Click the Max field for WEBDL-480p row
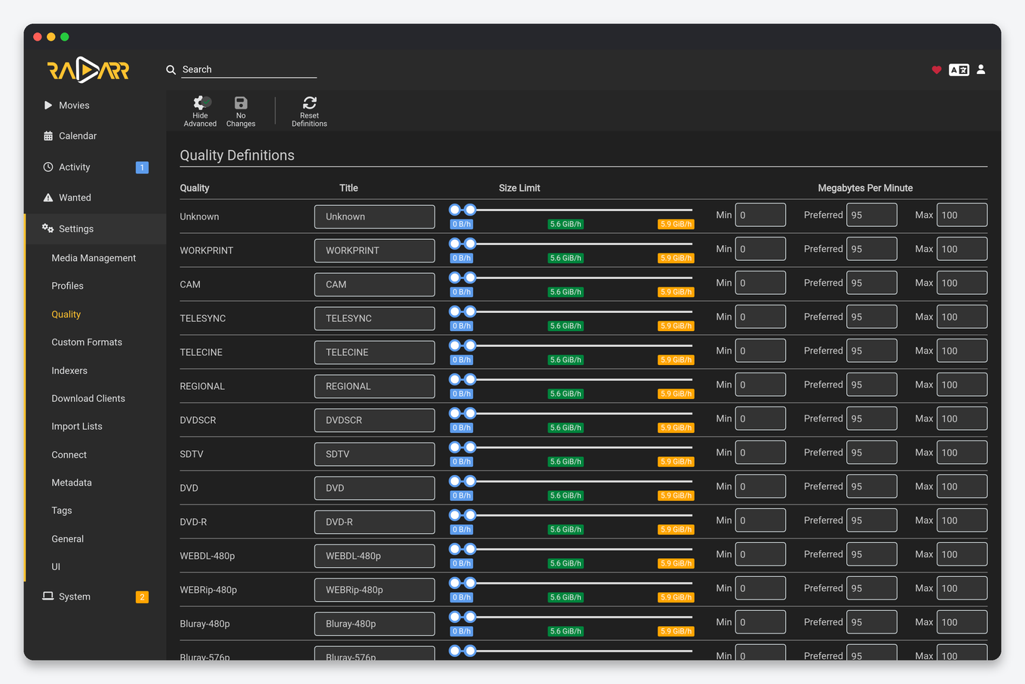 tap(962, 554)
